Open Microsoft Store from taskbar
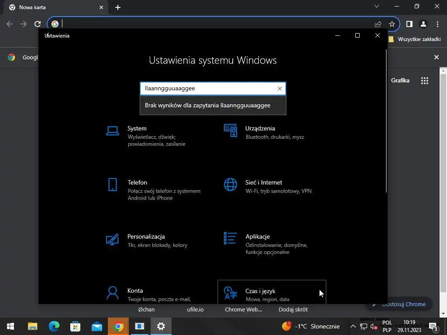This screenshot has width=447, height=335. point(75,326)
